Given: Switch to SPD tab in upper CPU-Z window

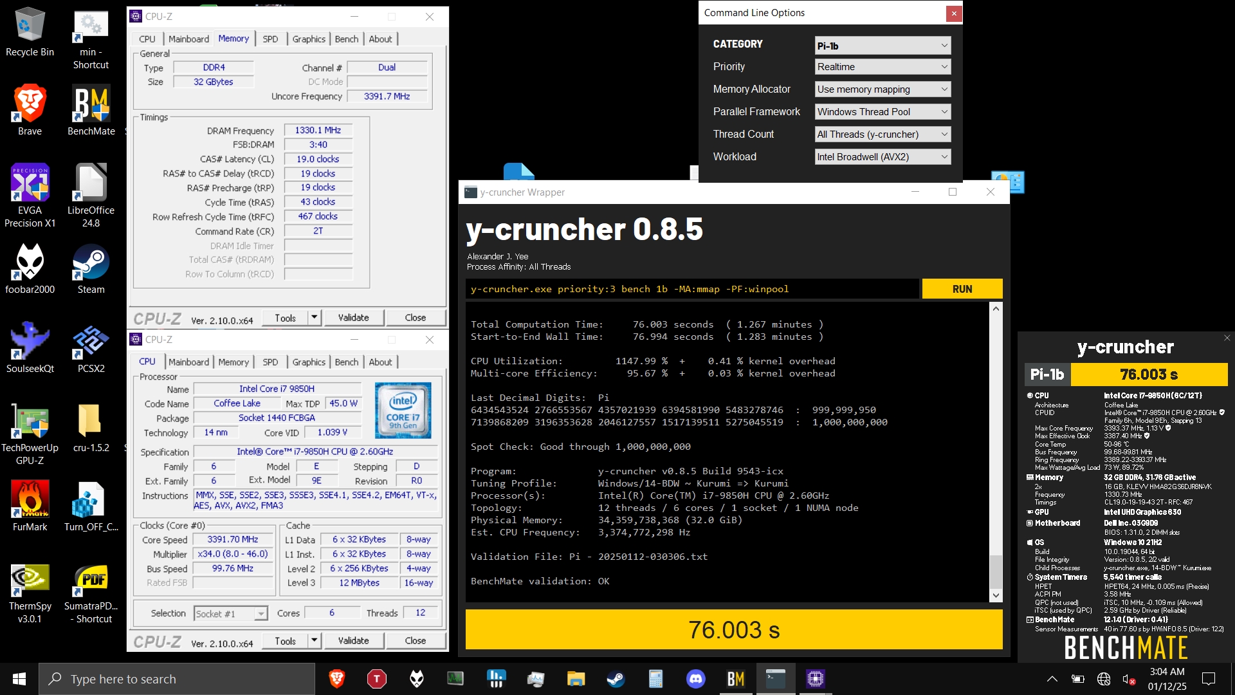Looking at the screenshot, I should coord(270,39).
